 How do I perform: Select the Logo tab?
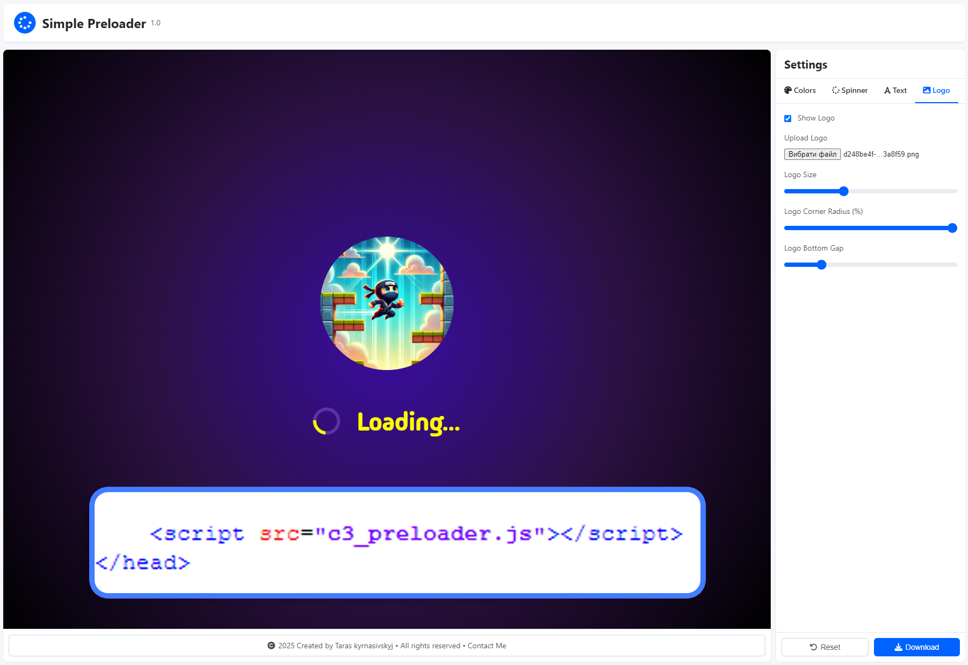click(x=936, y=90)
